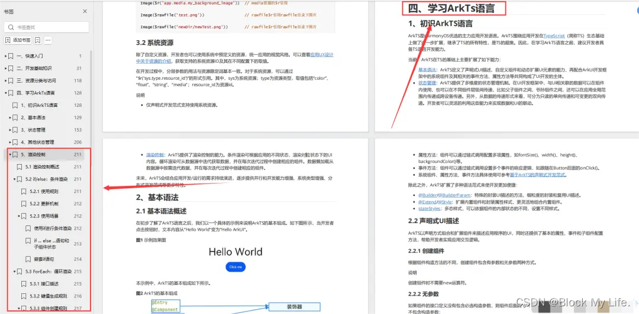Click bookmark icon of 嵌套if语句
639x314 pixels.
[28, 259]
